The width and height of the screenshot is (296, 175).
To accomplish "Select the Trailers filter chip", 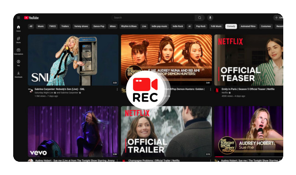I will (65, 26).
